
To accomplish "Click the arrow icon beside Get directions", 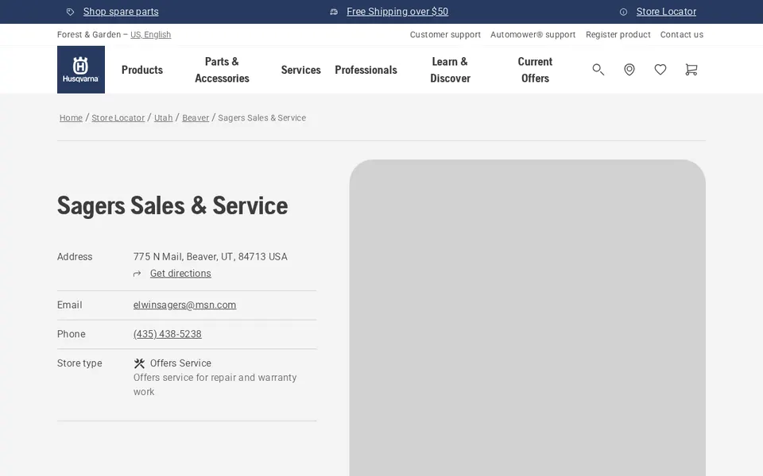I will 137,274.
